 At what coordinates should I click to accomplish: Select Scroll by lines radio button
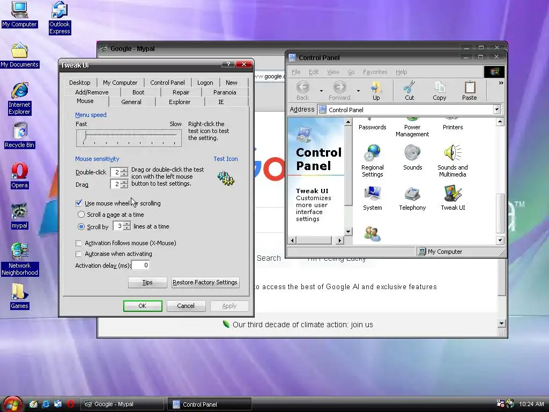tap(81, 226)
